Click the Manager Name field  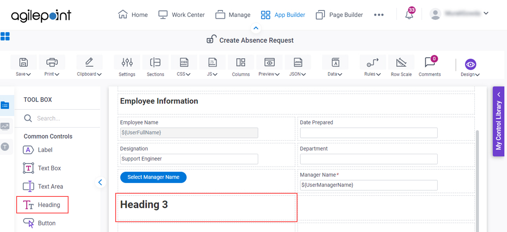(x=369, y=185)
